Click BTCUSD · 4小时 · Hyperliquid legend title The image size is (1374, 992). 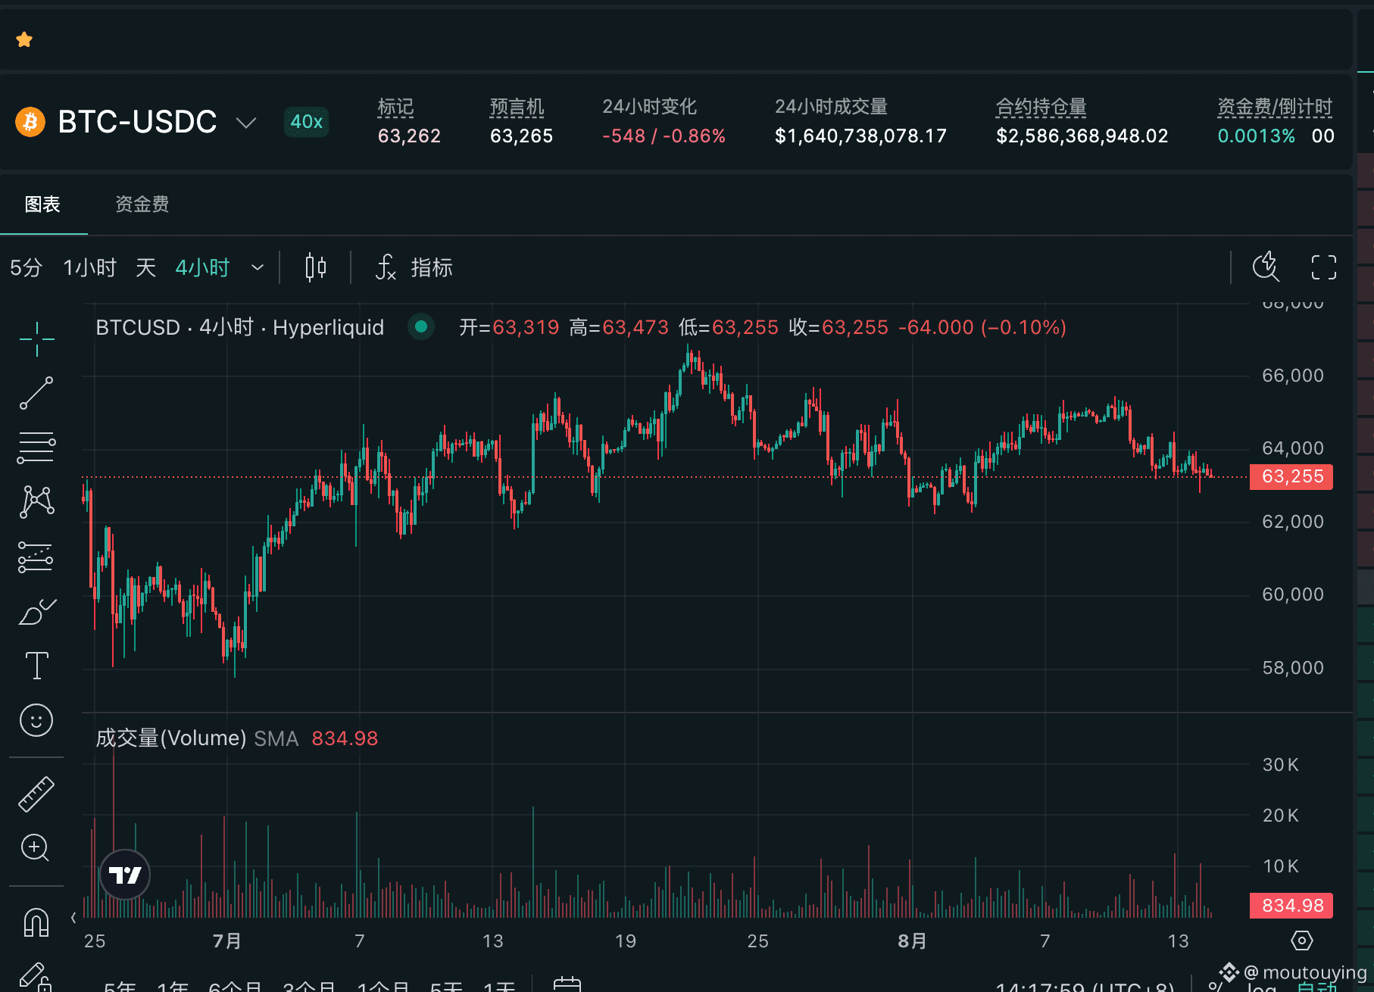(x=239, y=327)
